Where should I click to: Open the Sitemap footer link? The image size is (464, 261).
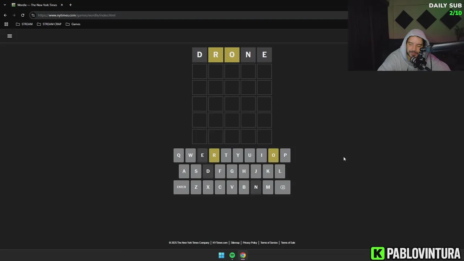point(235,243)
